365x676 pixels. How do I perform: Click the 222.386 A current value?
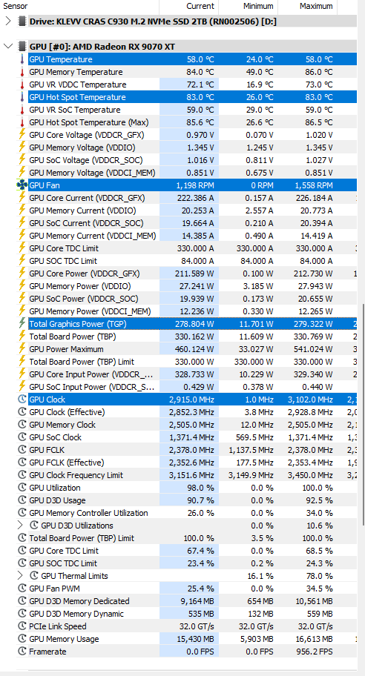click(195, 198)
